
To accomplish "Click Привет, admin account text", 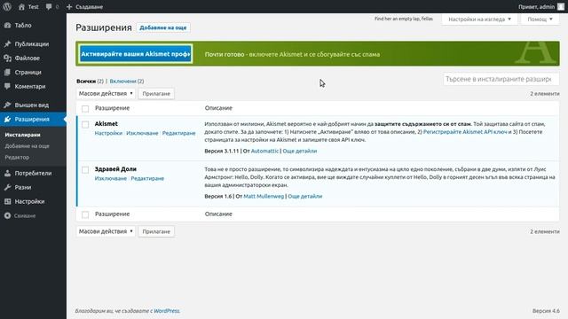I will point(536,6).
